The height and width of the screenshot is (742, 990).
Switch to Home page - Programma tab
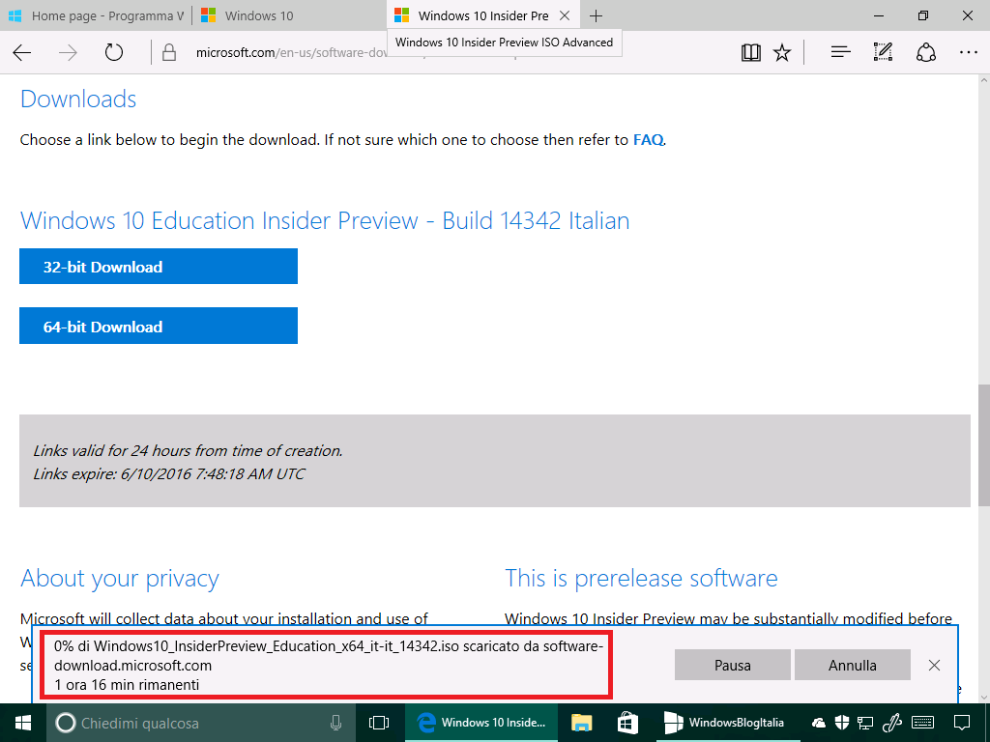(96, 15)
